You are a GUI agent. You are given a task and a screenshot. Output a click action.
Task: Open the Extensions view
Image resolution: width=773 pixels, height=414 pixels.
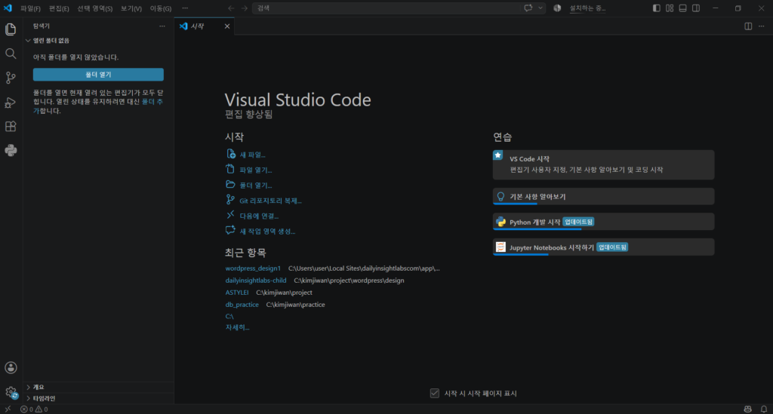11,126
